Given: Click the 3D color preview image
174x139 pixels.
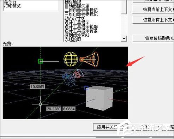Looking at the screenshot, I should pos(65,83).
